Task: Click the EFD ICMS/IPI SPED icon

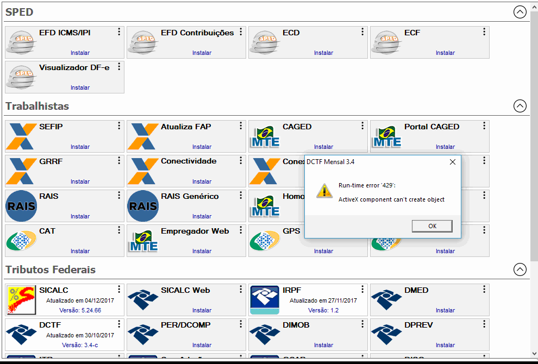Action: click(22, 42)
